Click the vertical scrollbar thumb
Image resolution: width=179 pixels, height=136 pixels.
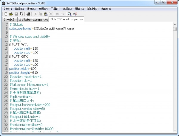click(x=175, y=29)
